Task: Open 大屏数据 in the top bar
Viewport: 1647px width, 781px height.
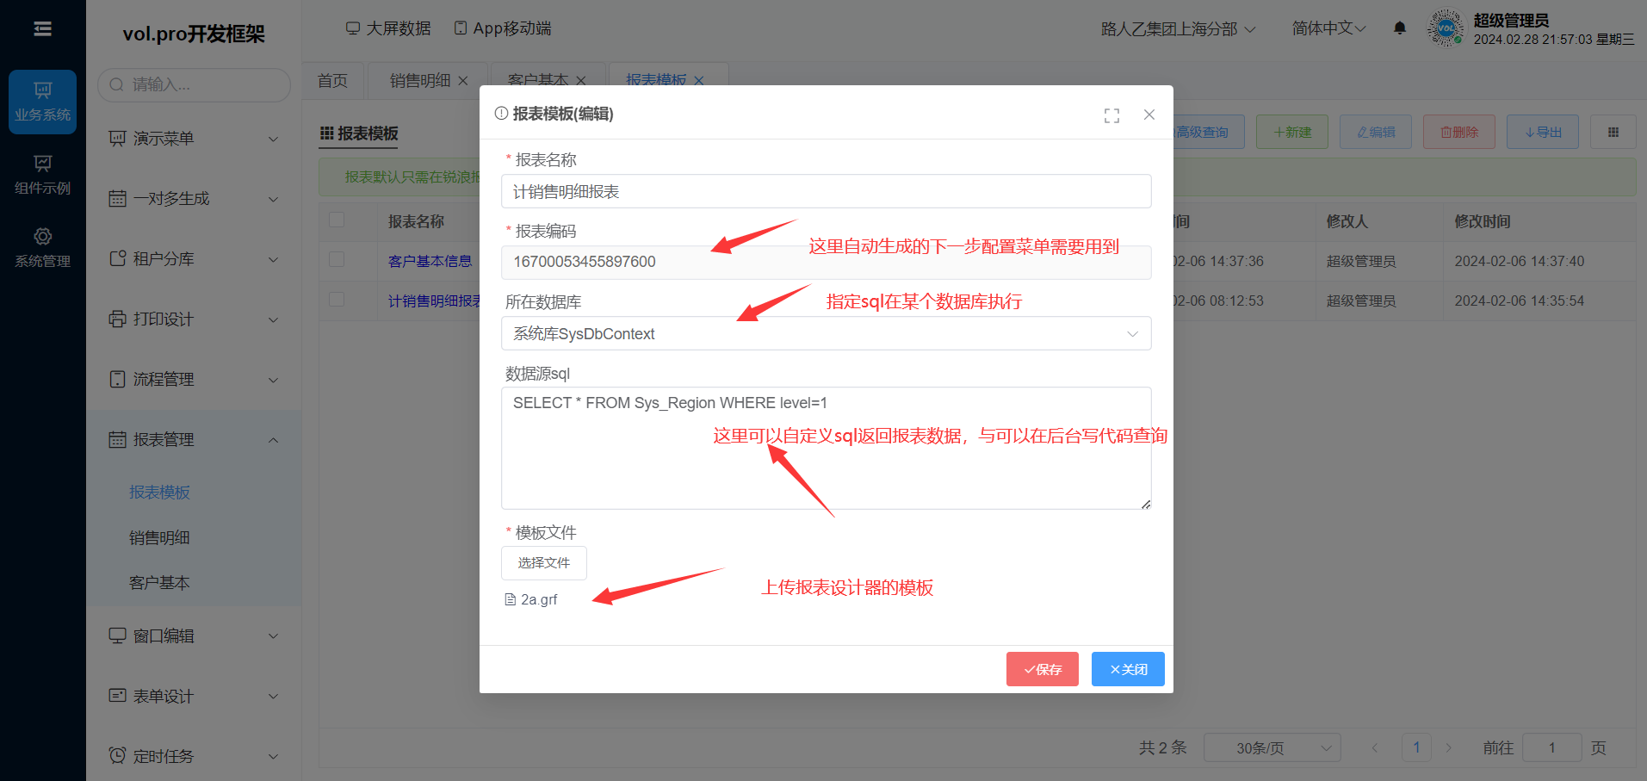Action: tap(388, 28)
